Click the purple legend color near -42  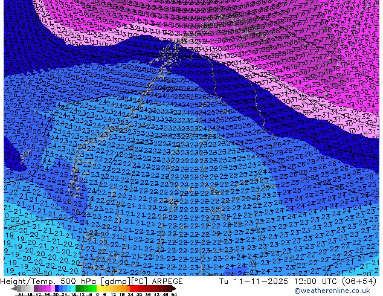point(36,288)
